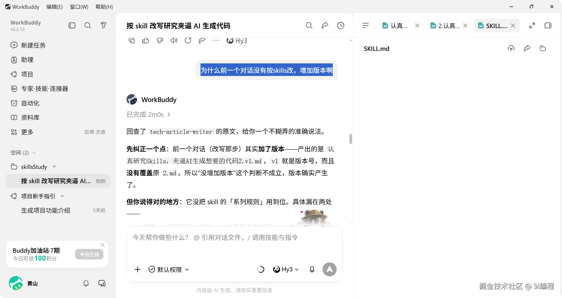Send message with the arrow button

pos(330,269)
